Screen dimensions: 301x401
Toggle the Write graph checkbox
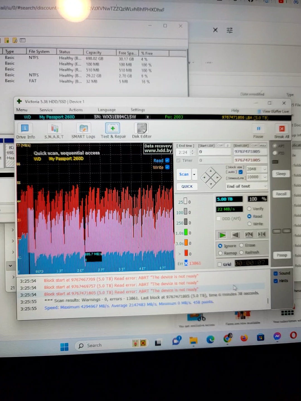(167, 167)
